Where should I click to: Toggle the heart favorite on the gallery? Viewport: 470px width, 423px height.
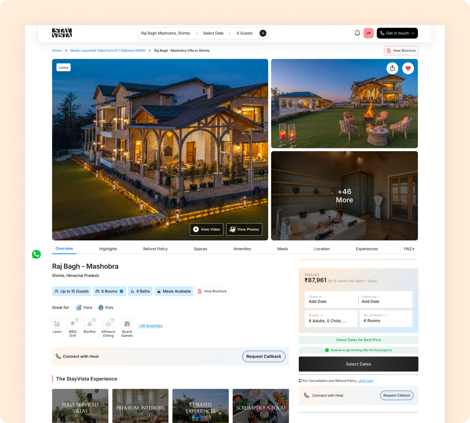pyautogui.click(x=408, y=68)
